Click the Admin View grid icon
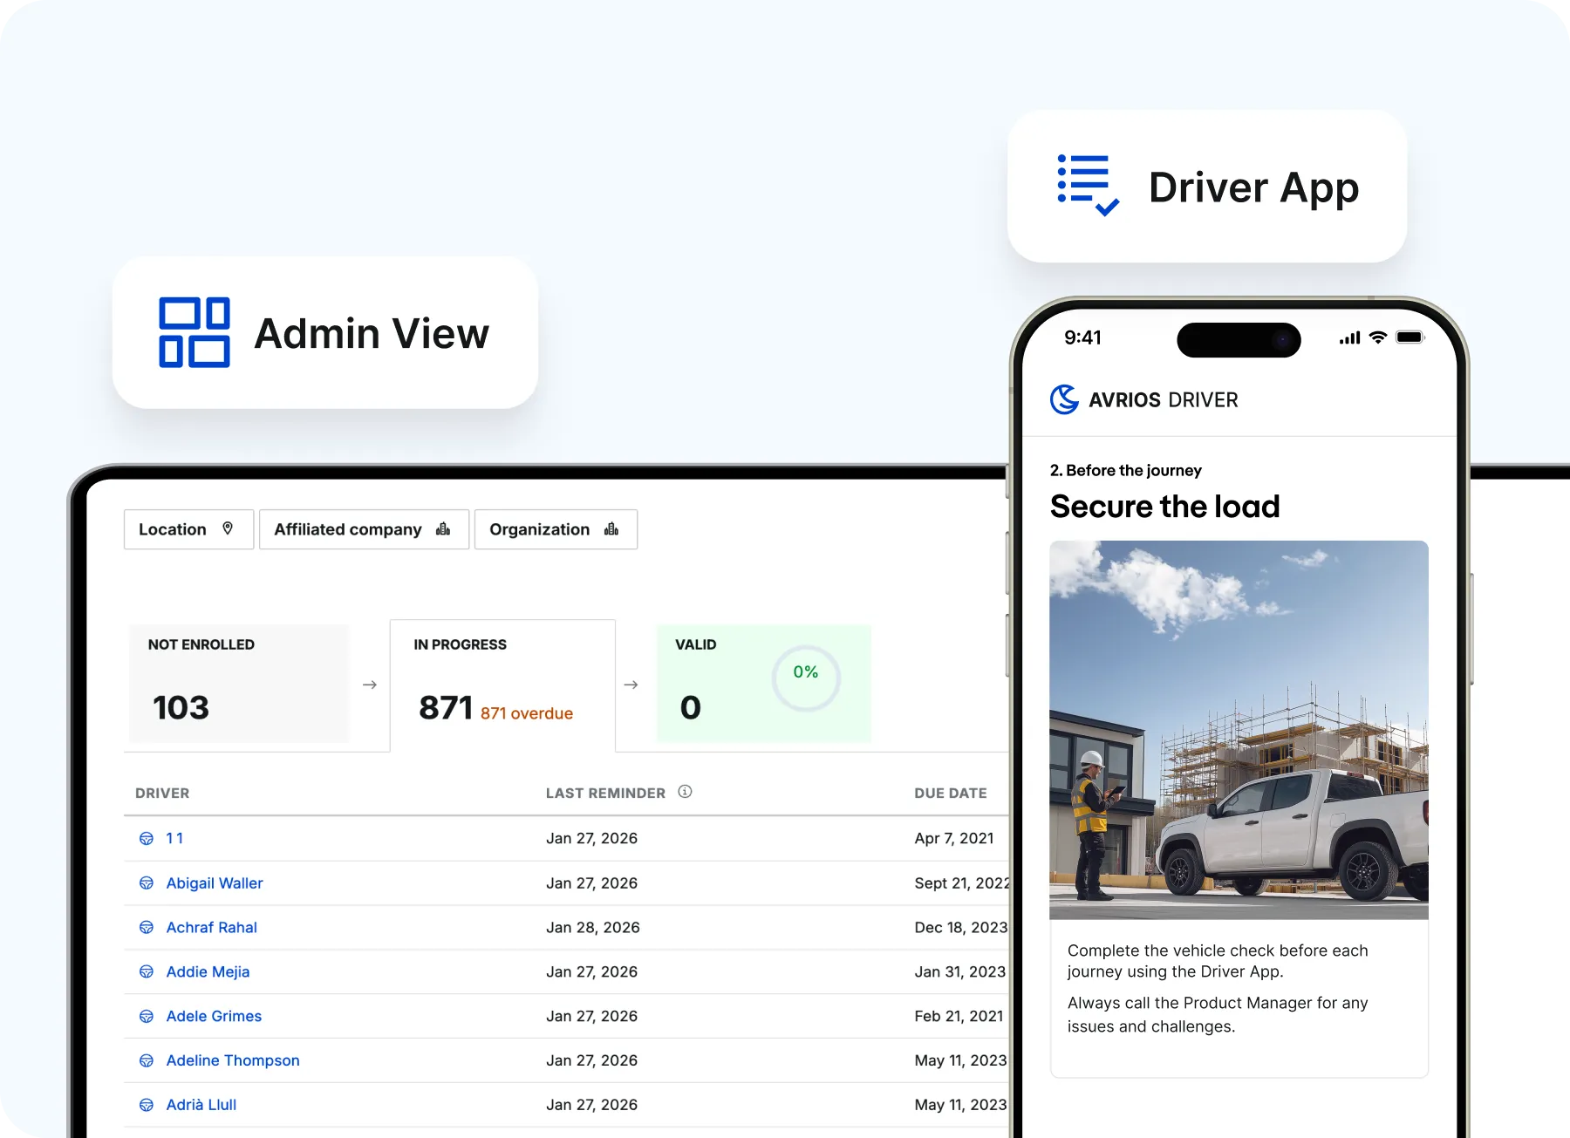 pyautogui.click(x=195, y=332)
